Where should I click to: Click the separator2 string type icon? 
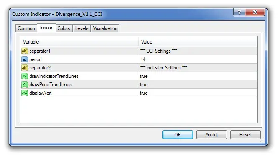[24, 68]
